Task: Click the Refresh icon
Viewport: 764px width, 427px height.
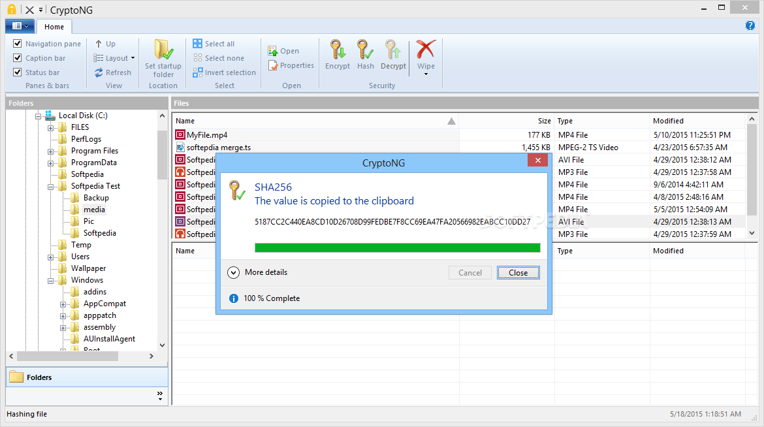Action: point(99,72)
